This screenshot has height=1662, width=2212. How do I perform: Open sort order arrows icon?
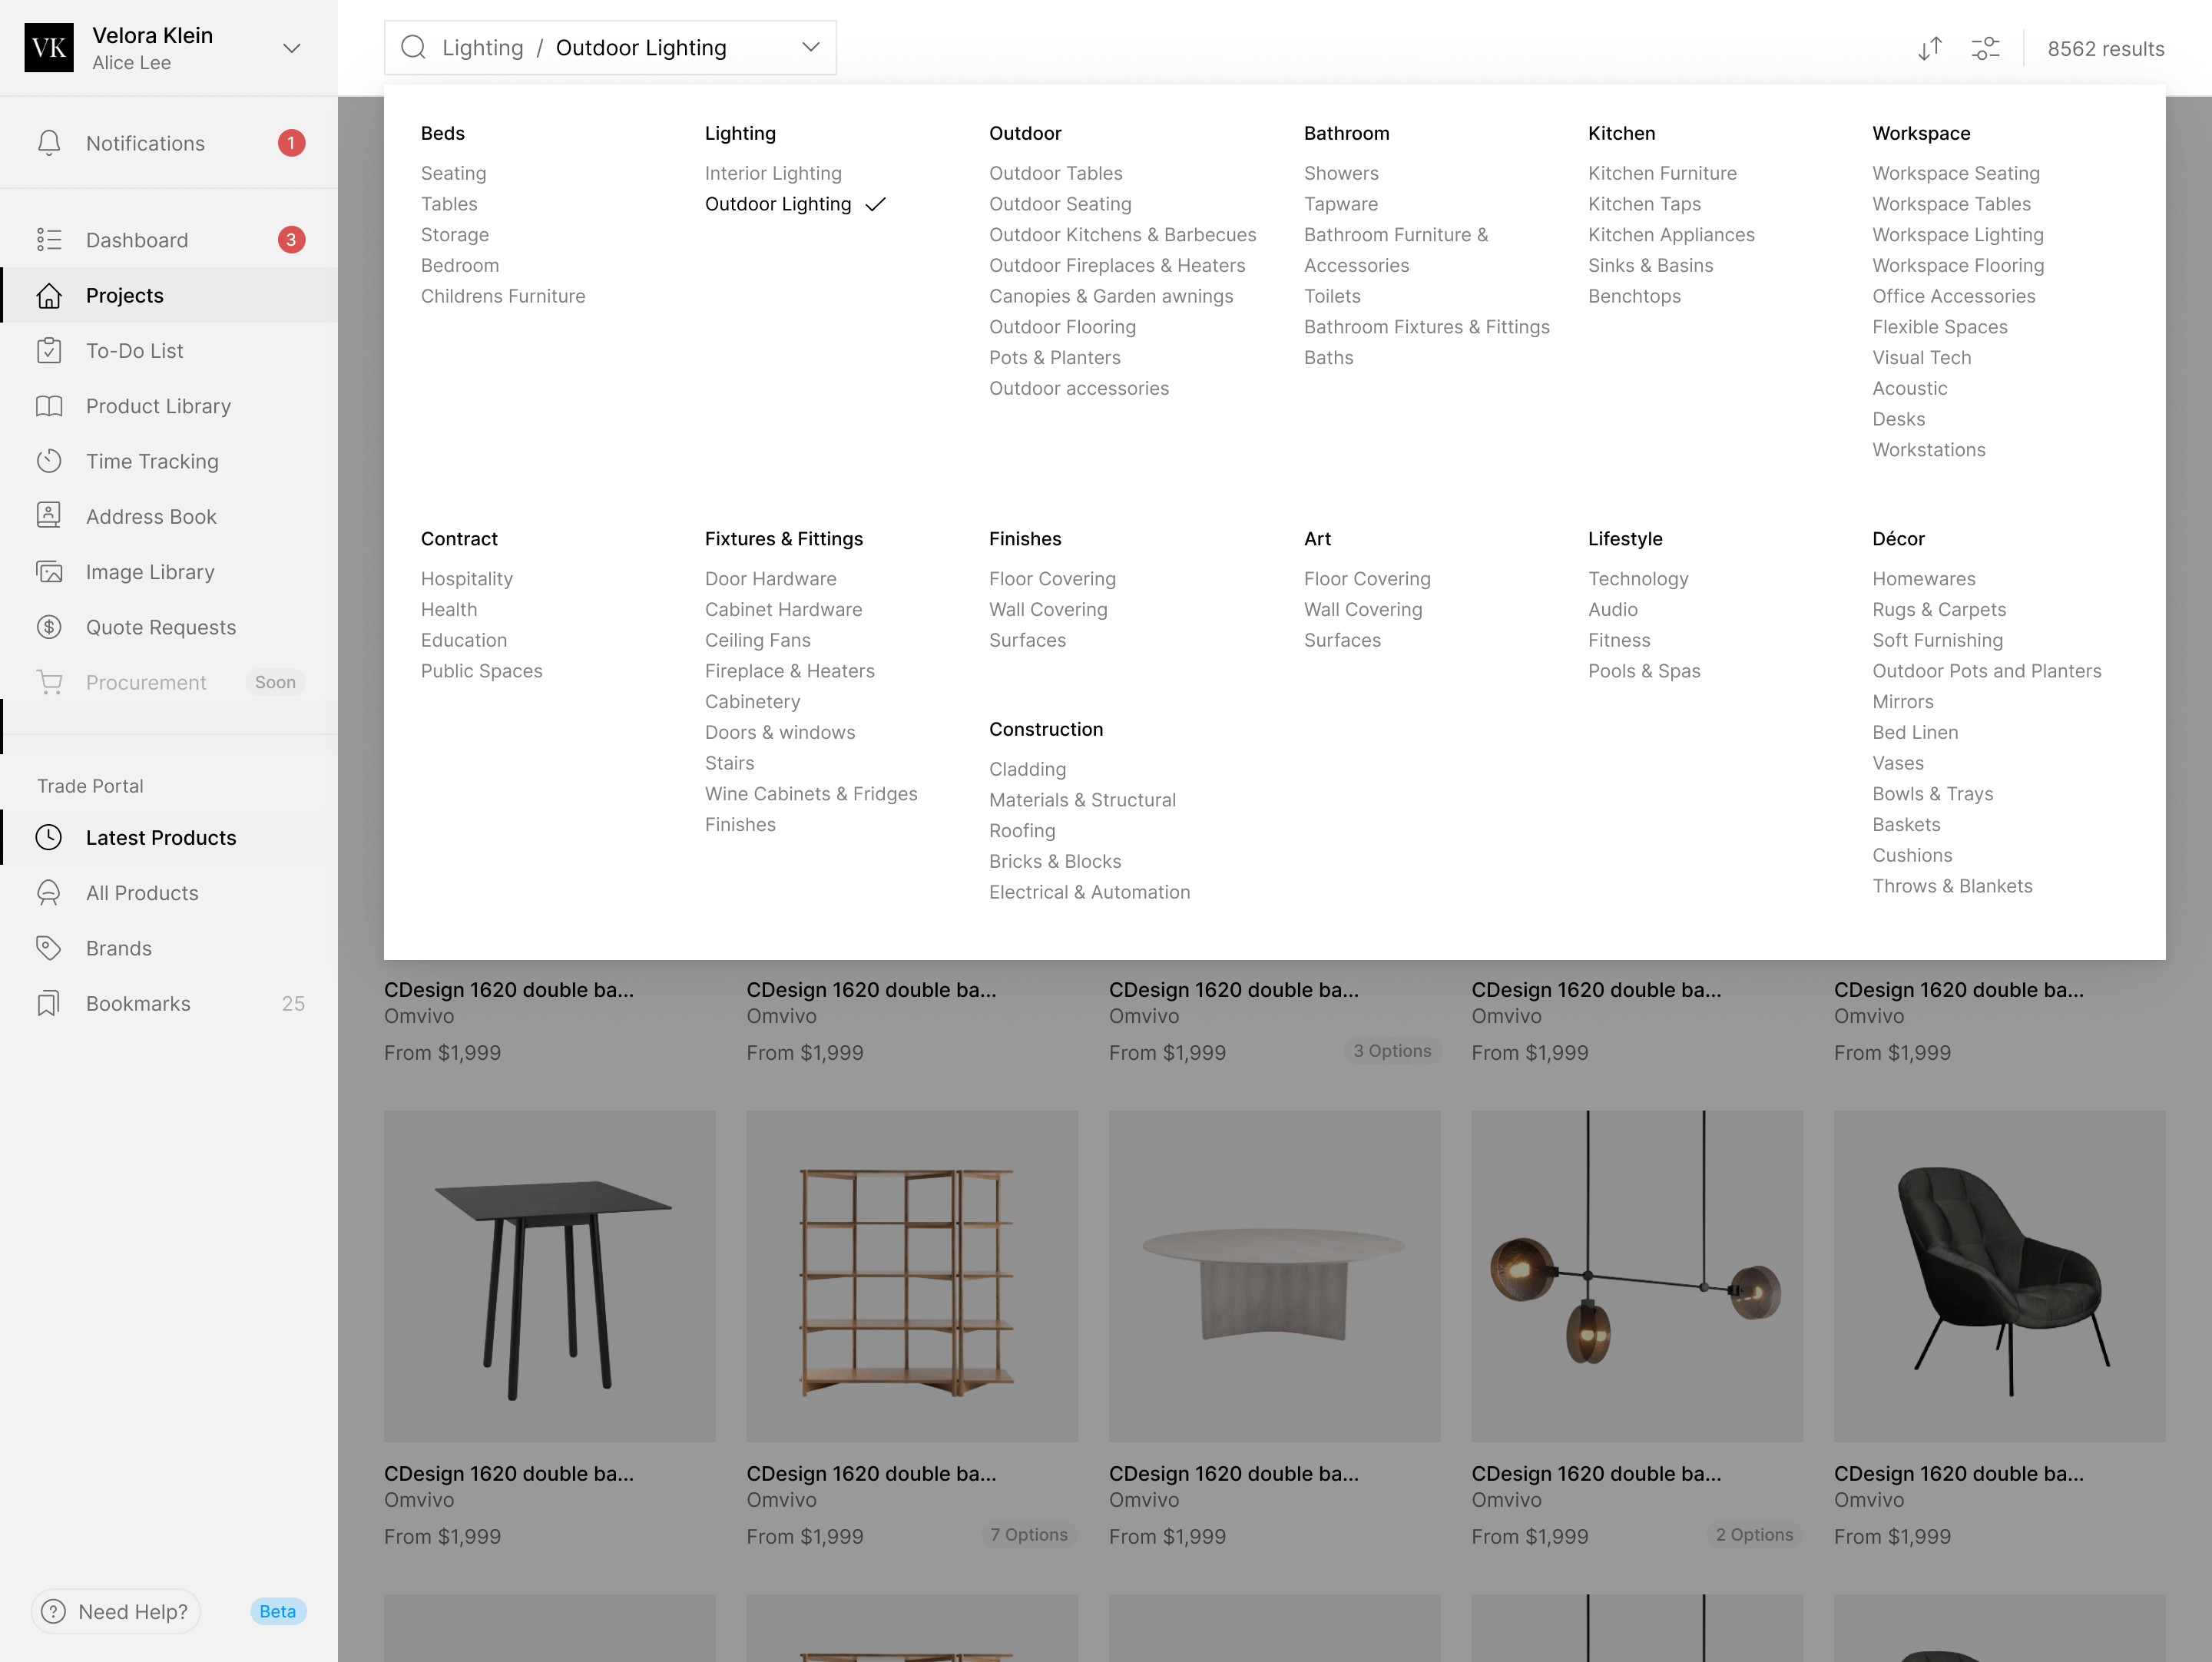1930,48
